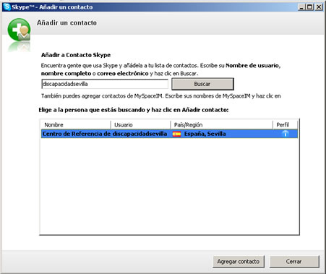Sort results by Nombre column header
This screenshot has width=326, height=274.
pyautogui.click(x=75, y=125)
